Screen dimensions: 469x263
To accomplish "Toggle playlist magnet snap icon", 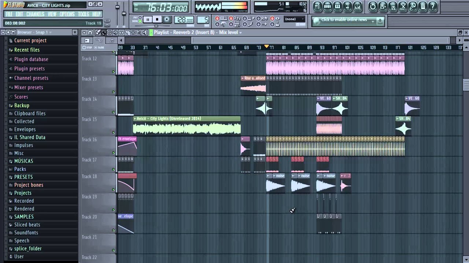I will pyautogui.click(x=90, y=33).
